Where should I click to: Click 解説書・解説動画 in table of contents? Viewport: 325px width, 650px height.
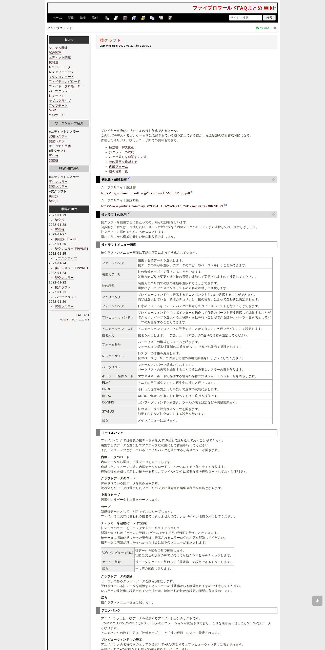(121, 147)
